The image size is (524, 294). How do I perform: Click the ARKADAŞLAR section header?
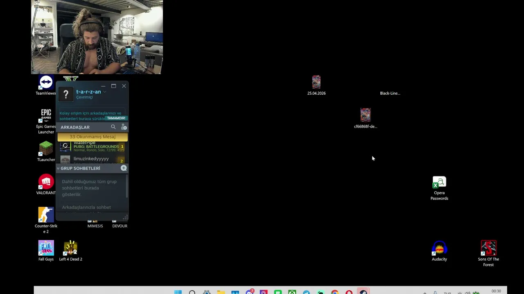(75, 127)
